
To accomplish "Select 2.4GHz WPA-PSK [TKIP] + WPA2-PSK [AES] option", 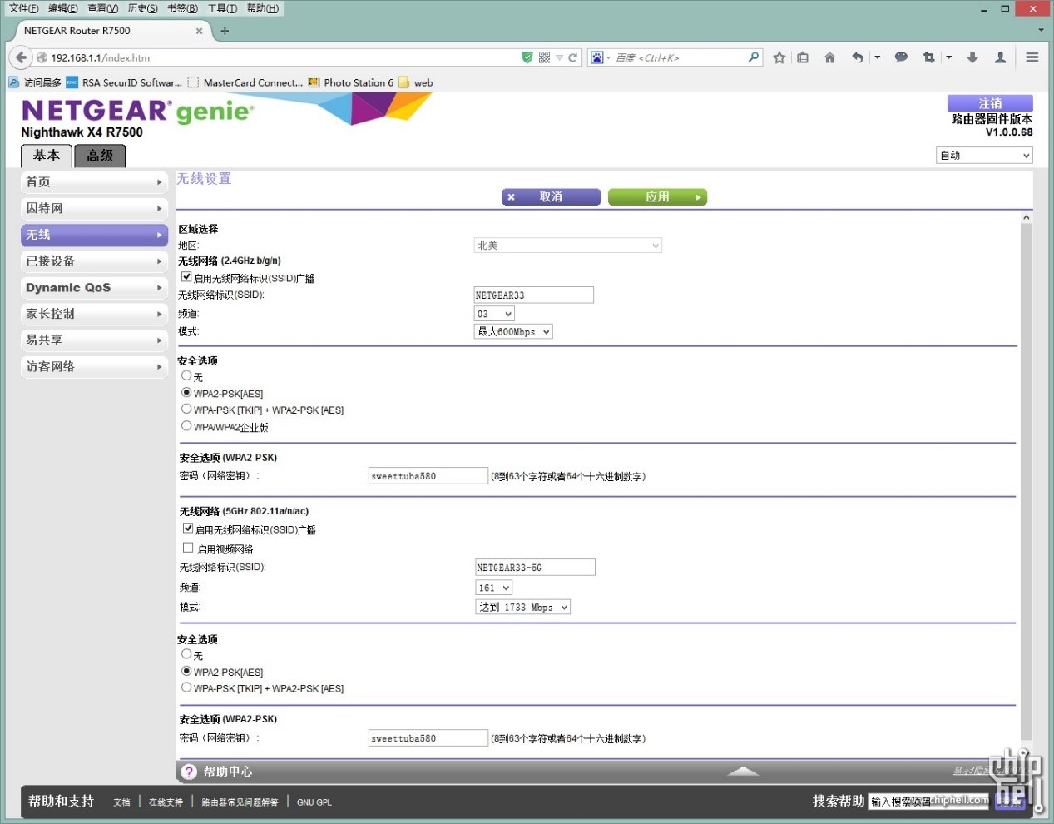I will click(x=186, y=409).
